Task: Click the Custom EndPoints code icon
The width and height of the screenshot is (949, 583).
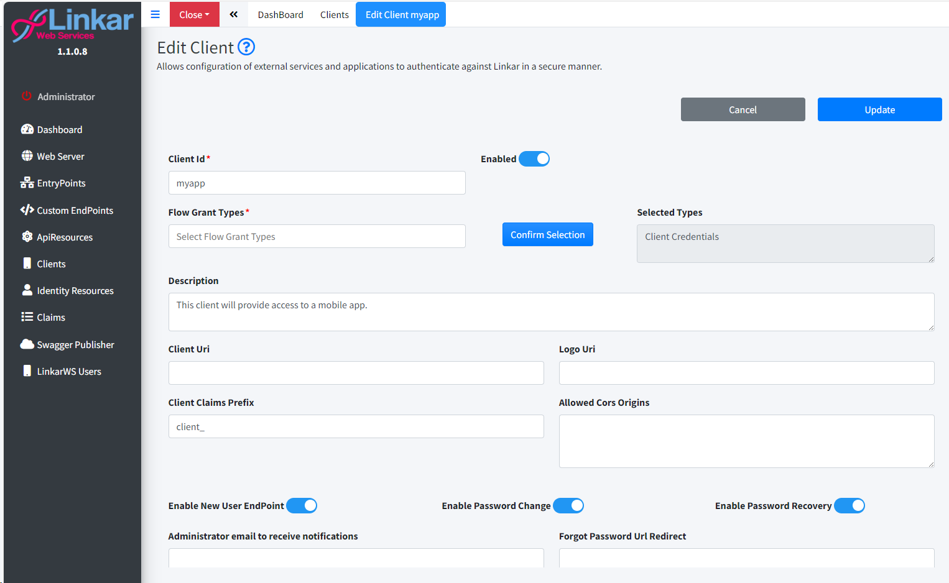Action: point(27,210)
